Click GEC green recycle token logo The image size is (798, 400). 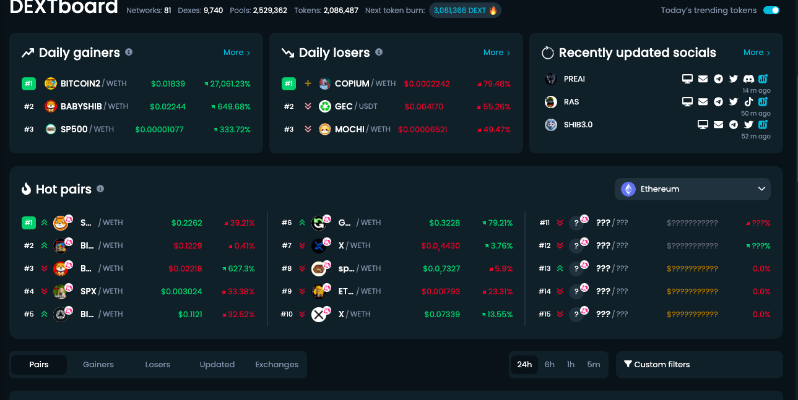click(325, 106)
